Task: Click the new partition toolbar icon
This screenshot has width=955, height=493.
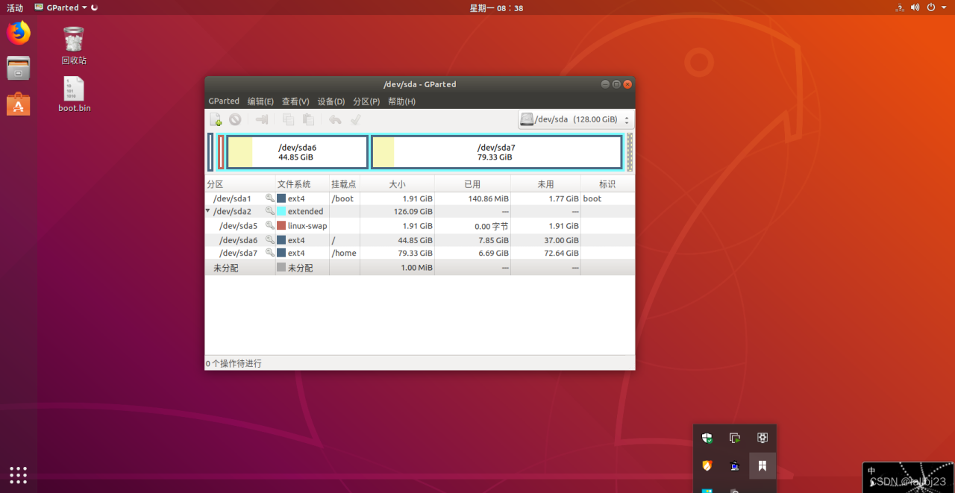Action: click(x=216, y=119)
